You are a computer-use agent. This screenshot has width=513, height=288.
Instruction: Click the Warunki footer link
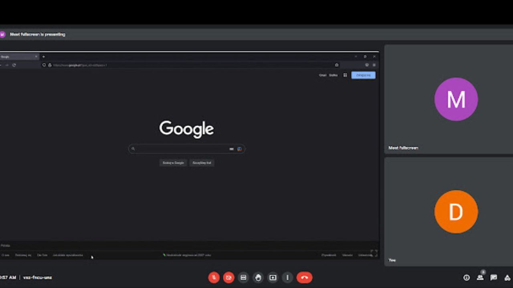347,255
